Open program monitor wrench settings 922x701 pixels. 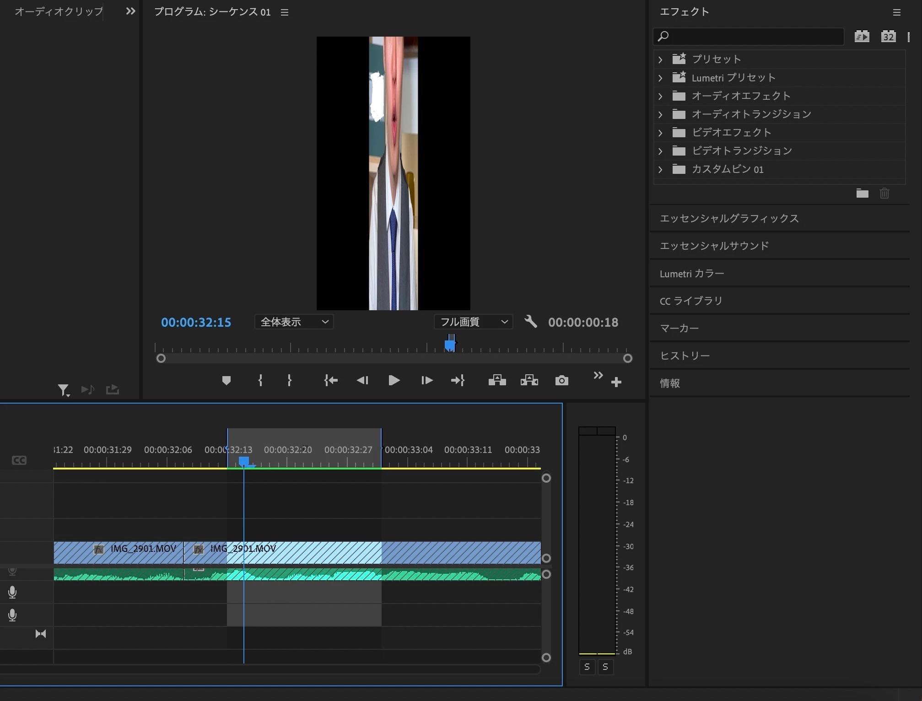(x=530, y=322)
